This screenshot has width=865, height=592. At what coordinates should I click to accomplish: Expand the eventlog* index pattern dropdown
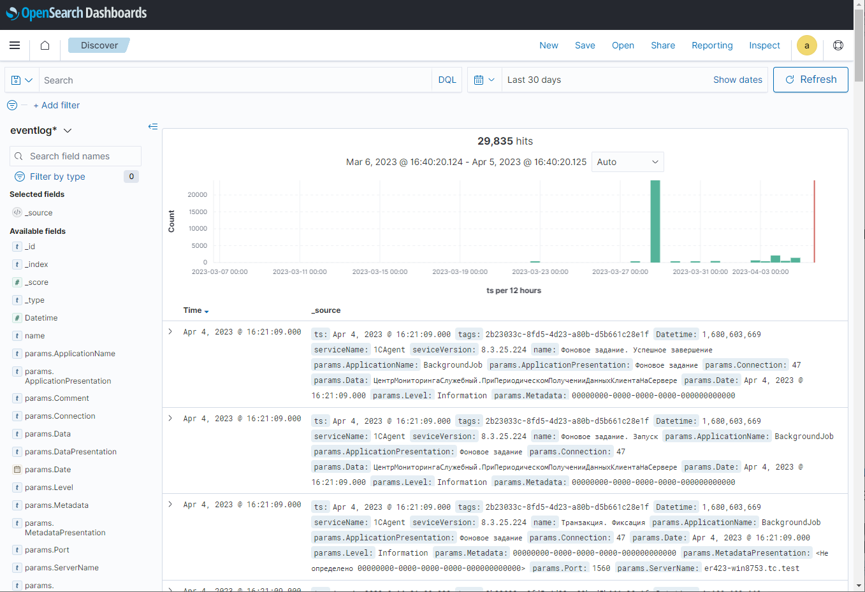pos(41,131)
